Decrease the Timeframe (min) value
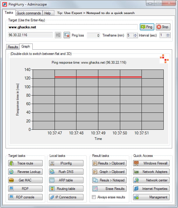Screen dimensions: 178x208 pyautogui.click(x=135, y=37)
